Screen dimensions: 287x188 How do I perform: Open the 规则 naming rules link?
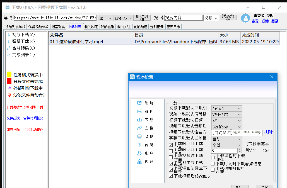268,132
